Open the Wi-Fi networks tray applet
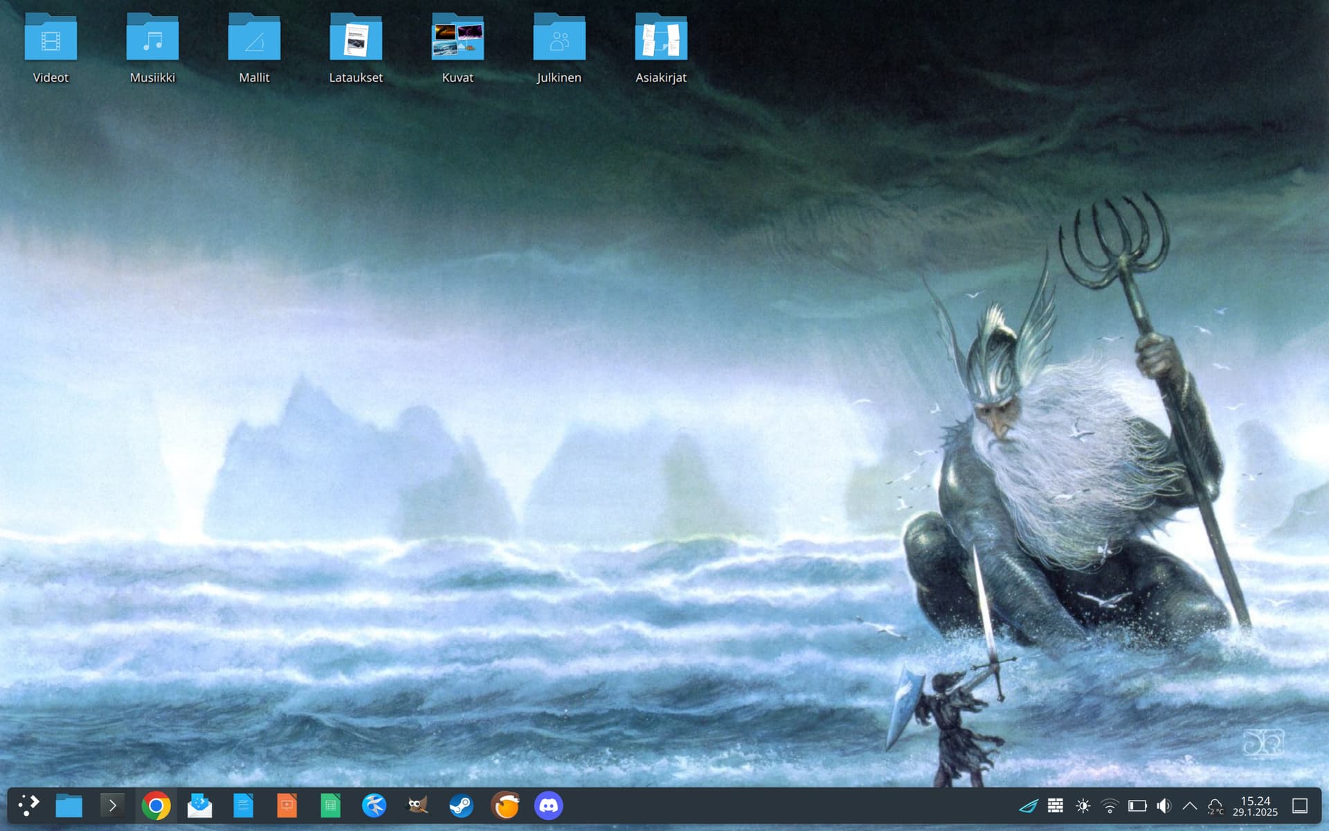 pos(1110,805)
